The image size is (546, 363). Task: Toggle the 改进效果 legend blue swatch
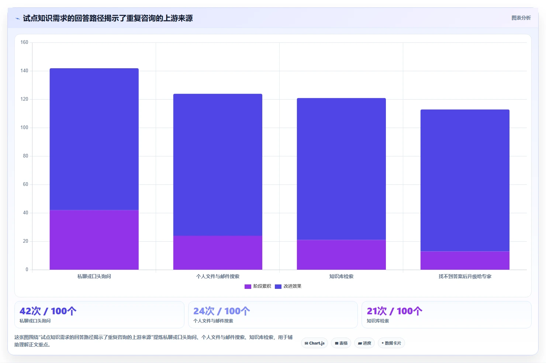[278, 287]
